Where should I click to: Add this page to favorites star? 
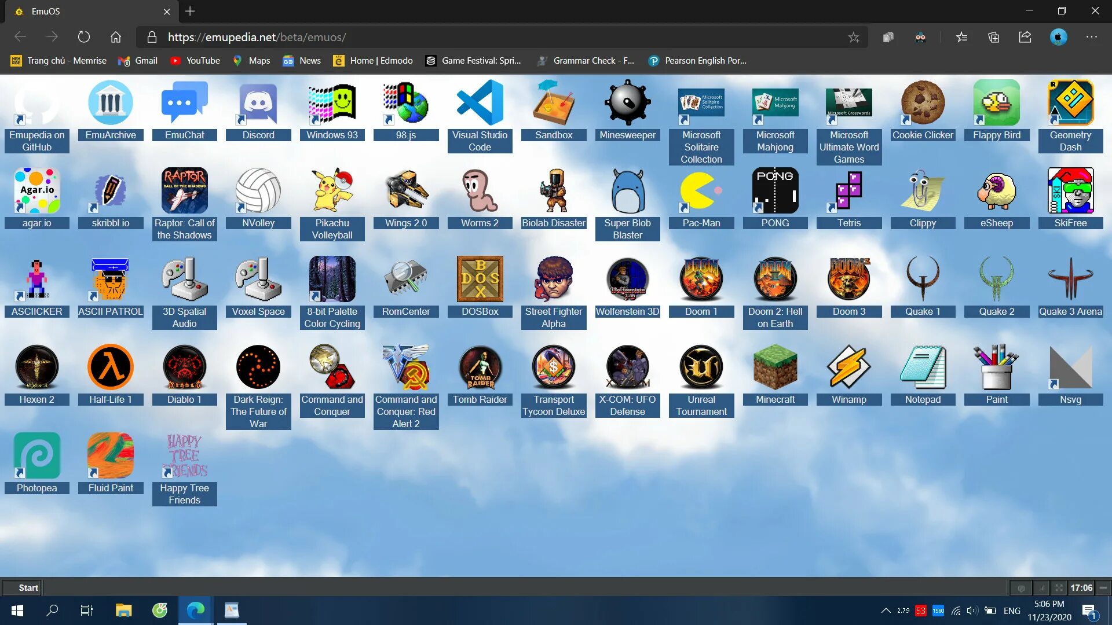[853, 37]
